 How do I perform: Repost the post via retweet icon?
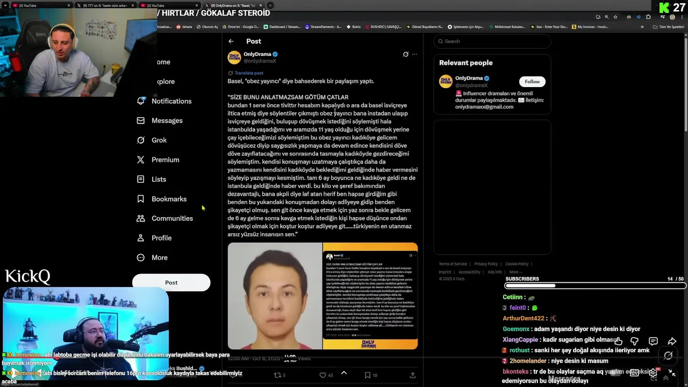tap(277, 375)
